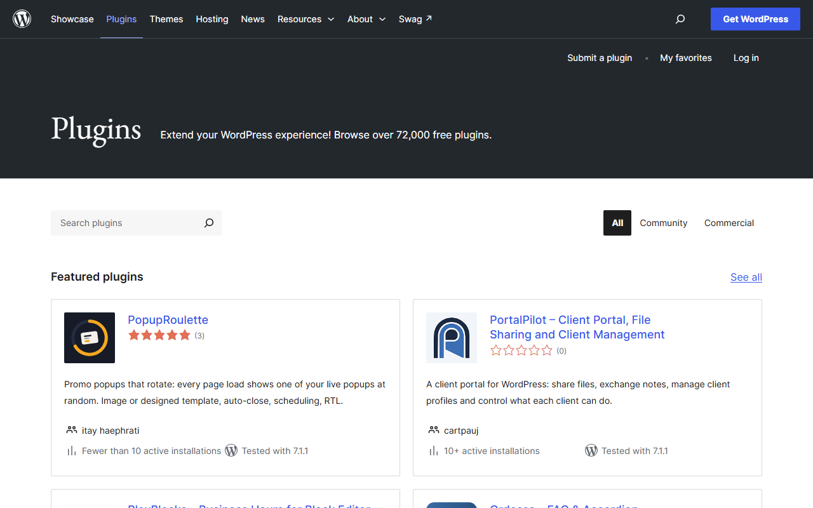Open the header search magnifier icon

coord(680,19)
